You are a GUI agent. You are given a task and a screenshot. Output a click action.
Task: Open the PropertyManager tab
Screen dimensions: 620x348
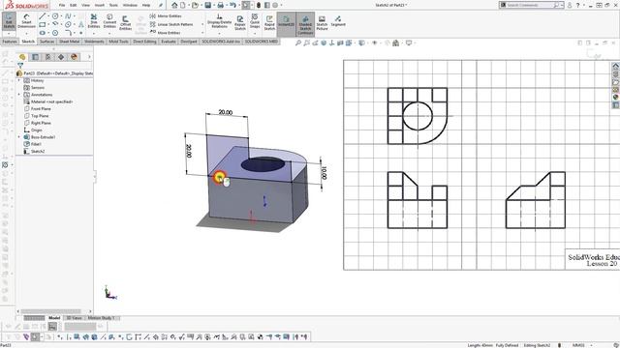click(x=36, y=57)
